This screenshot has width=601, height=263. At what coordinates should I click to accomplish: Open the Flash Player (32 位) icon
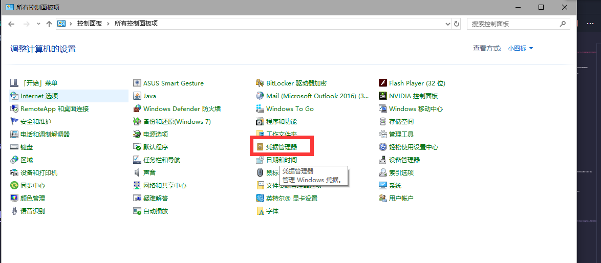click(383, 83)
